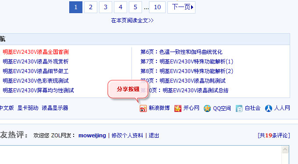The width and height of the screenshot is (298, 164).
Task: Click the 下一页 next page button
Action: 181,7
